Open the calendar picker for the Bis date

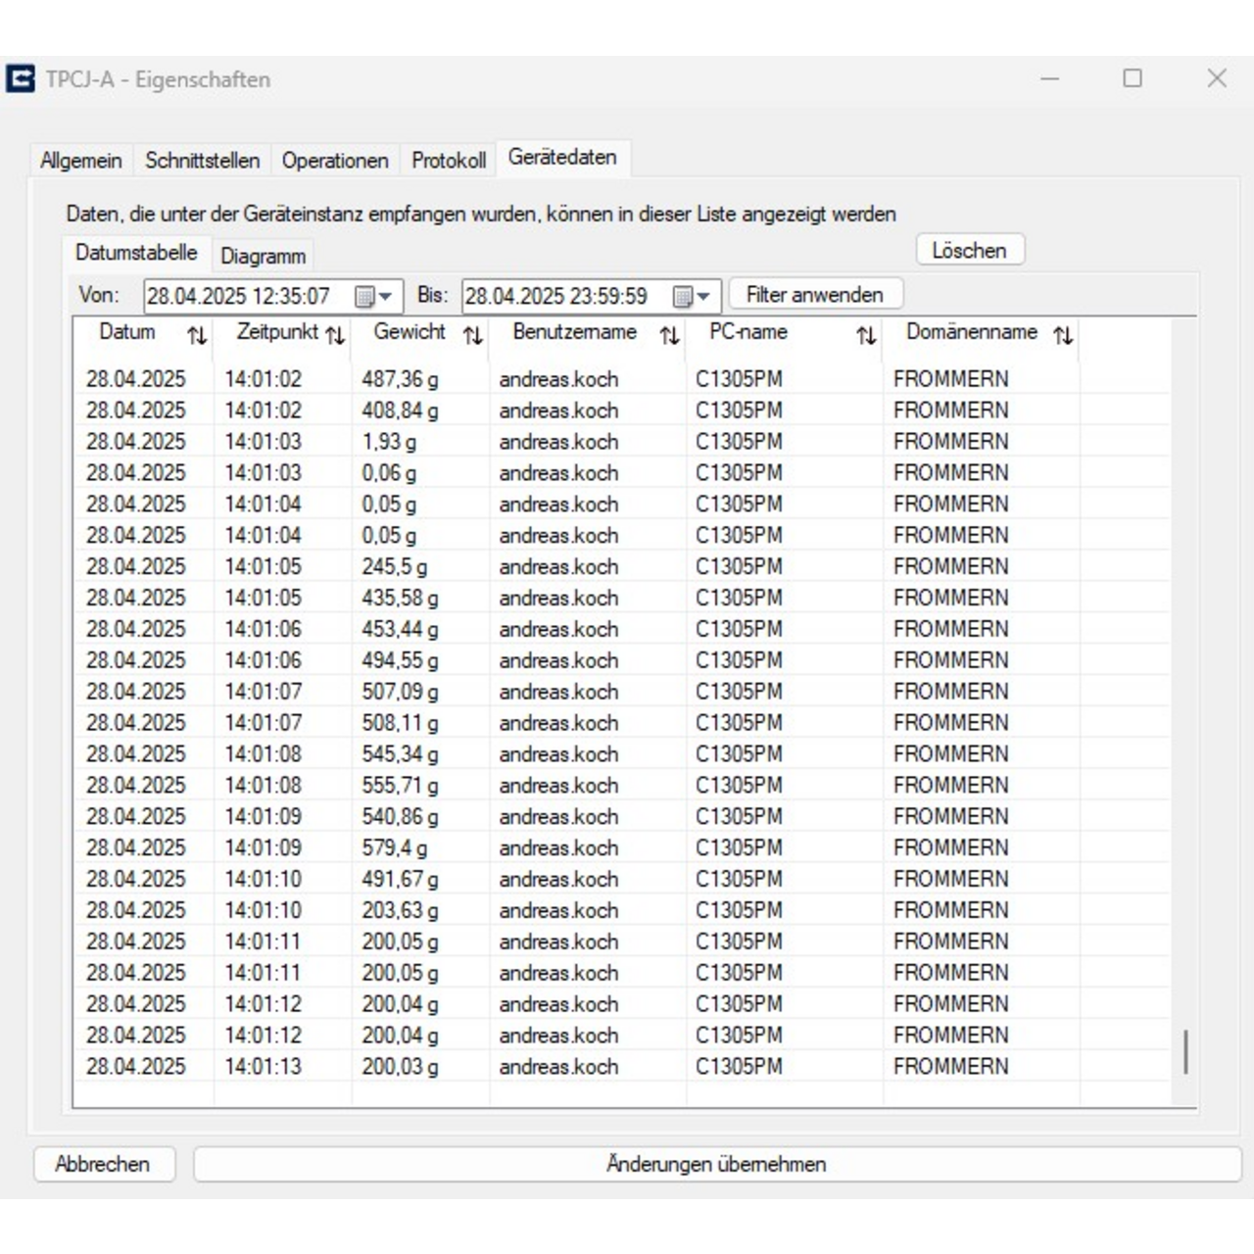(x=682, y=296)
